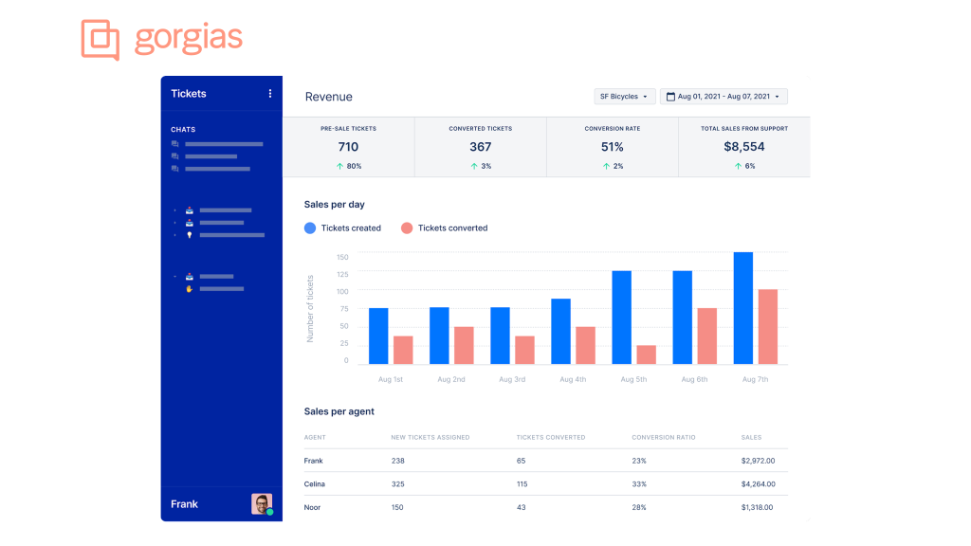Click the blue Aug 7th Tickets created bar
971x546 pixels.
coord(743,308)
